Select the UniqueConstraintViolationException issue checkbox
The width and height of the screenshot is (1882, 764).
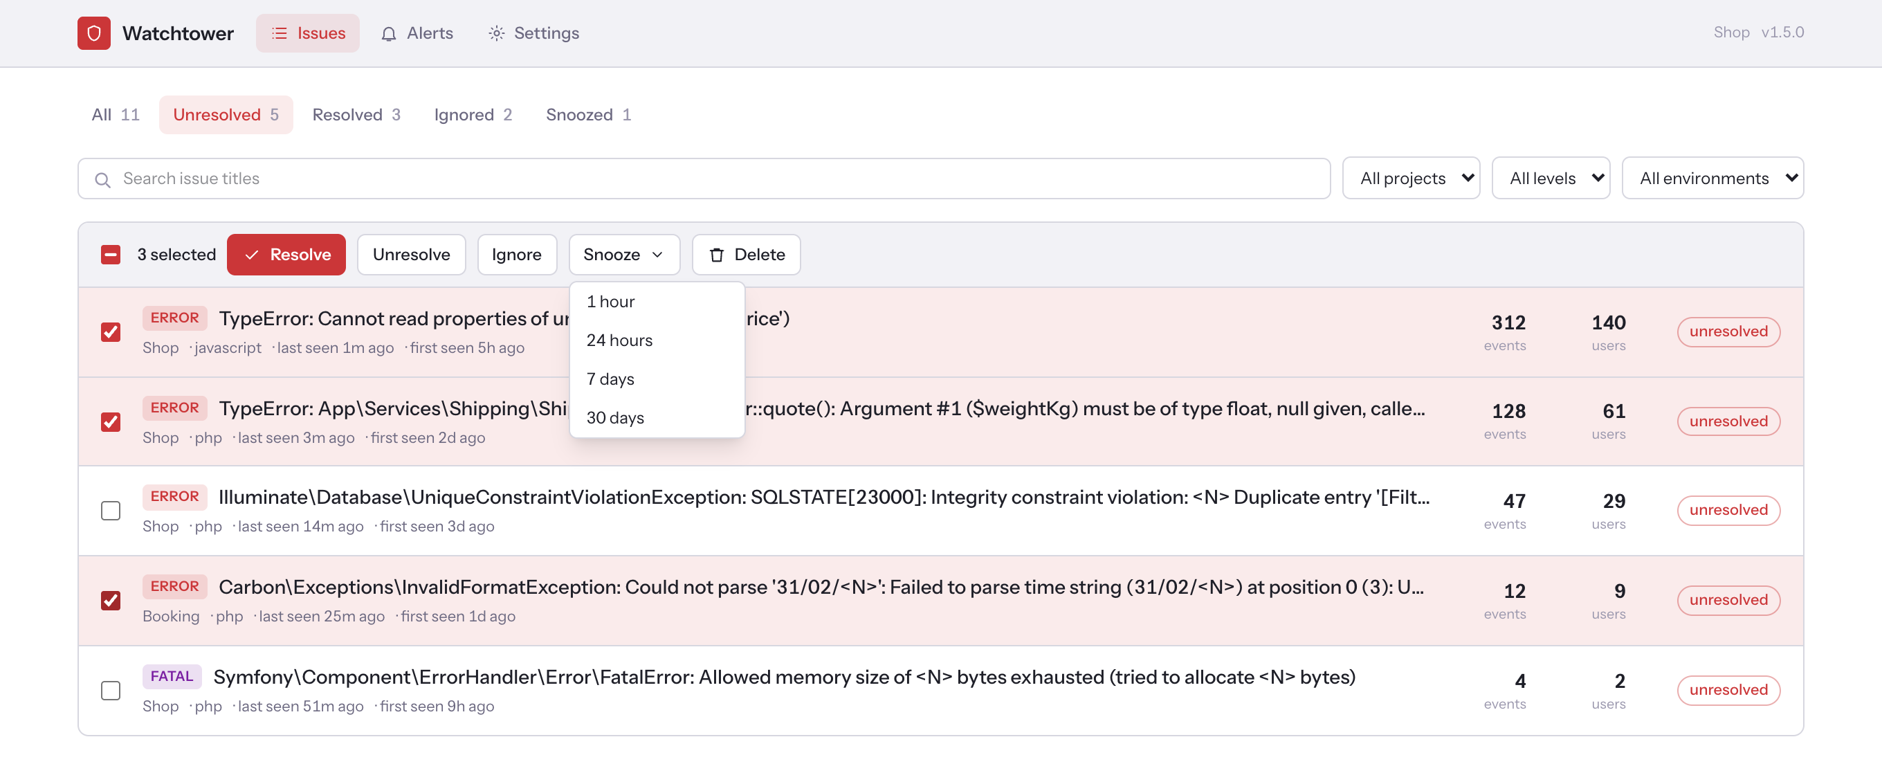pos(110,511)
